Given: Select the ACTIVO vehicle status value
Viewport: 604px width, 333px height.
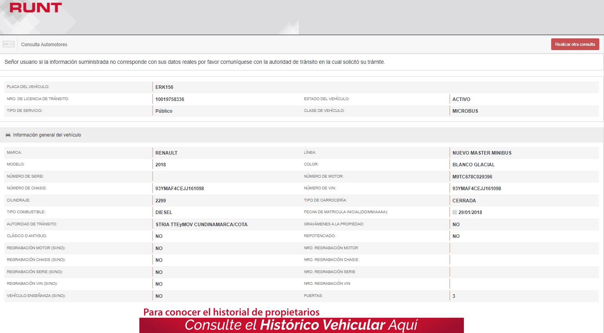Looking at the screenshot, I should pos(461,99).
